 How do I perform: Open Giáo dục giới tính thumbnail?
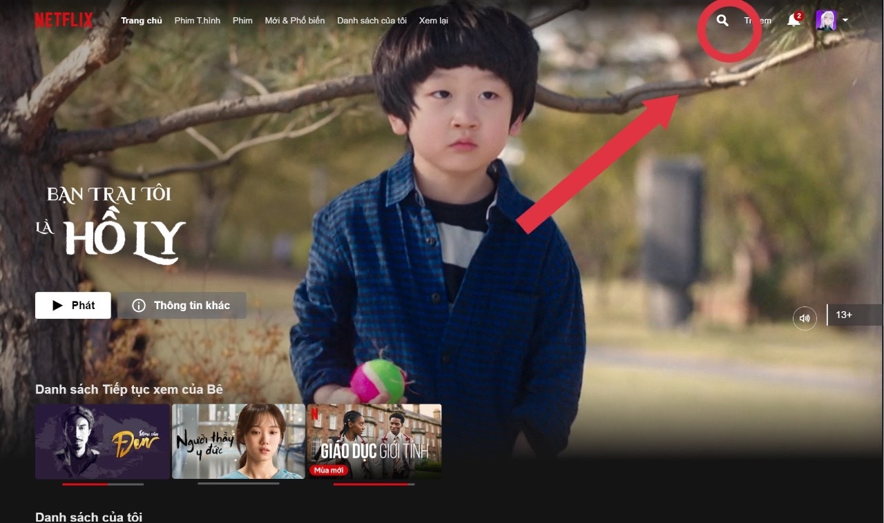coord(374,442)
